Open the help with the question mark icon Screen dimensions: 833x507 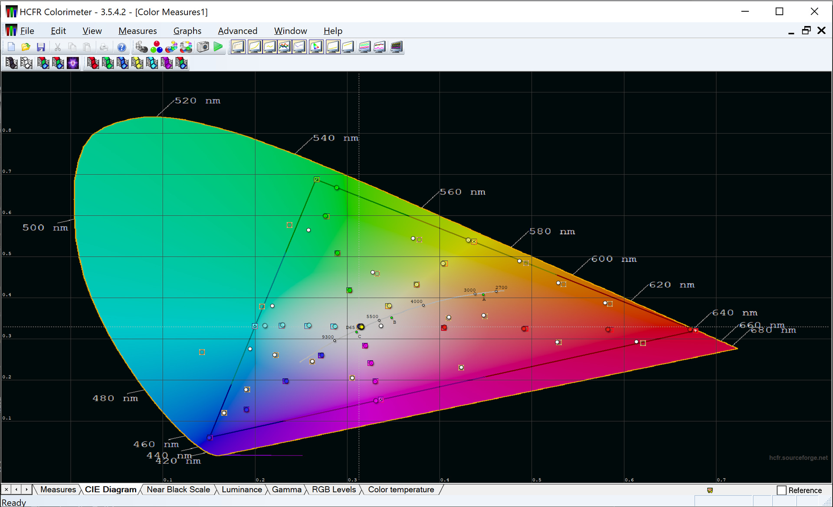click(122, 47)
